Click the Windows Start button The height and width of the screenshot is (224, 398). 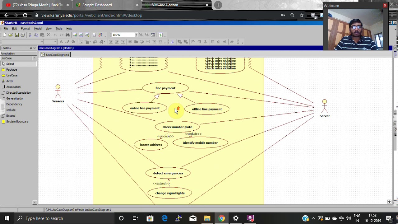click(7, 218)
